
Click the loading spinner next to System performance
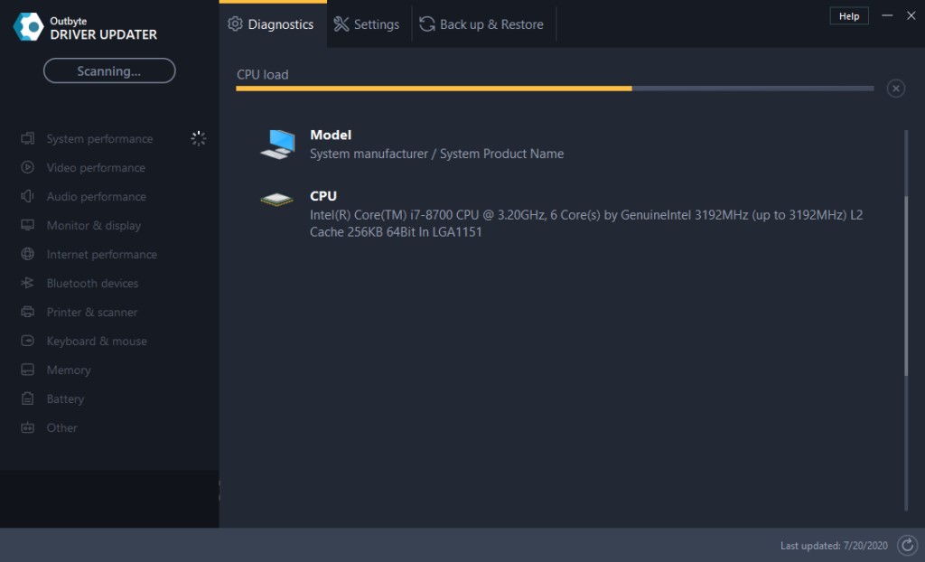199,139
